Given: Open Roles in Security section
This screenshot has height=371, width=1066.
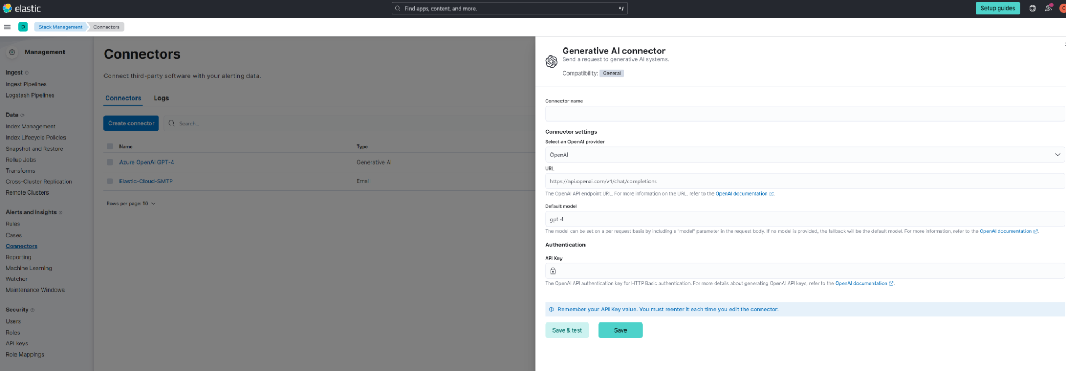Looking at the screenshot, I should pyautogui.click(x=13, y=333).
